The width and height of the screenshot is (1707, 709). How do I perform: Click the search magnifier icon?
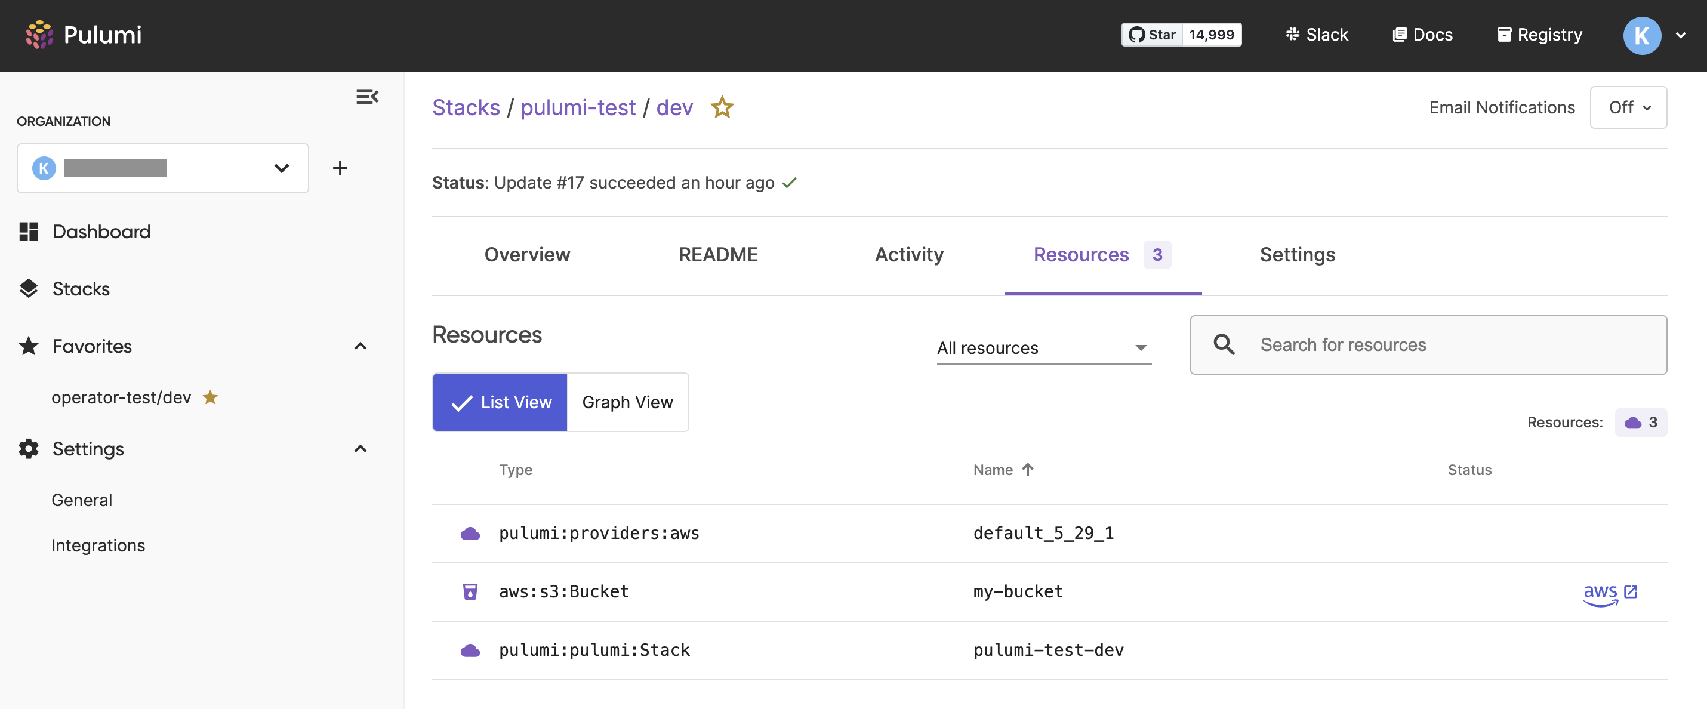point(1224,344)
